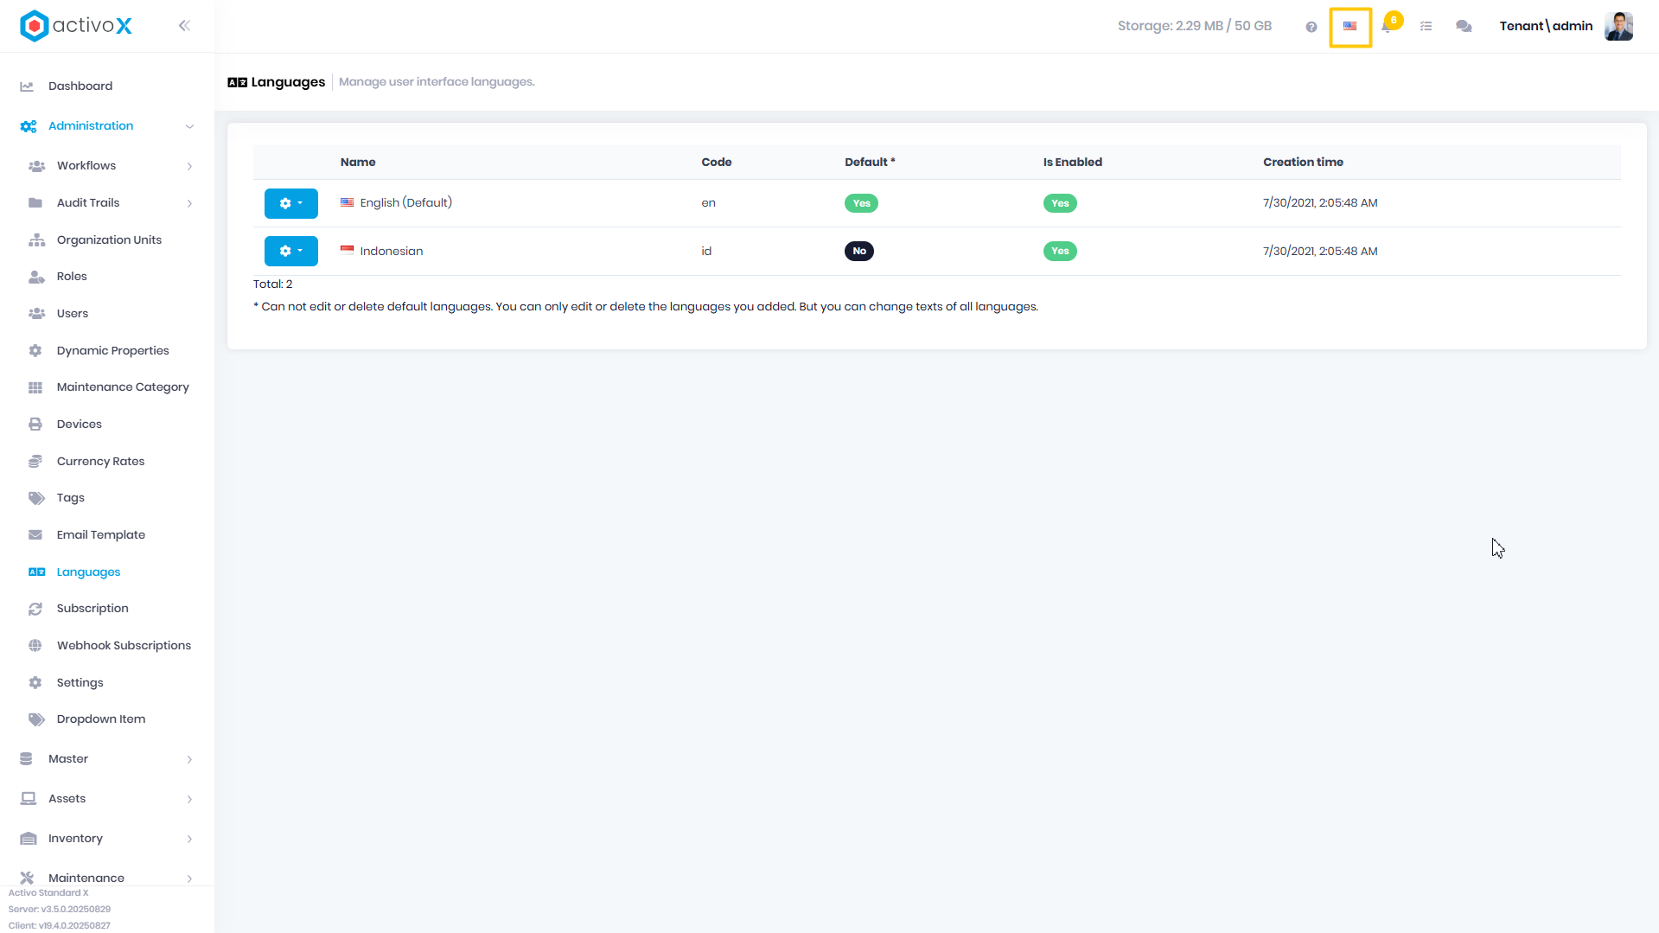The height and width of the screenshot is (933, 1659).
Task: Click the activoX logo
Action: 76,26
